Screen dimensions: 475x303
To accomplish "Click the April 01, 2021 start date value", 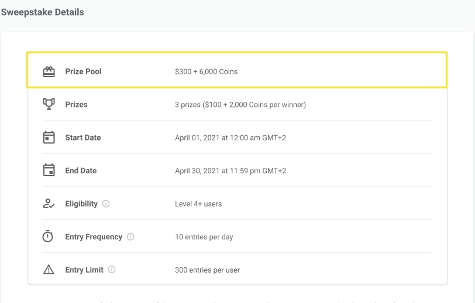I will tap(230, 138).
